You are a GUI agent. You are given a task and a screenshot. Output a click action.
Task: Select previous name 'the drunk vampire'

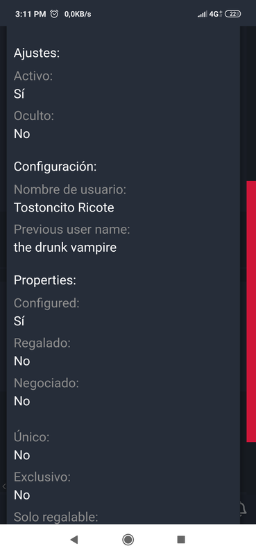[65, 247]
